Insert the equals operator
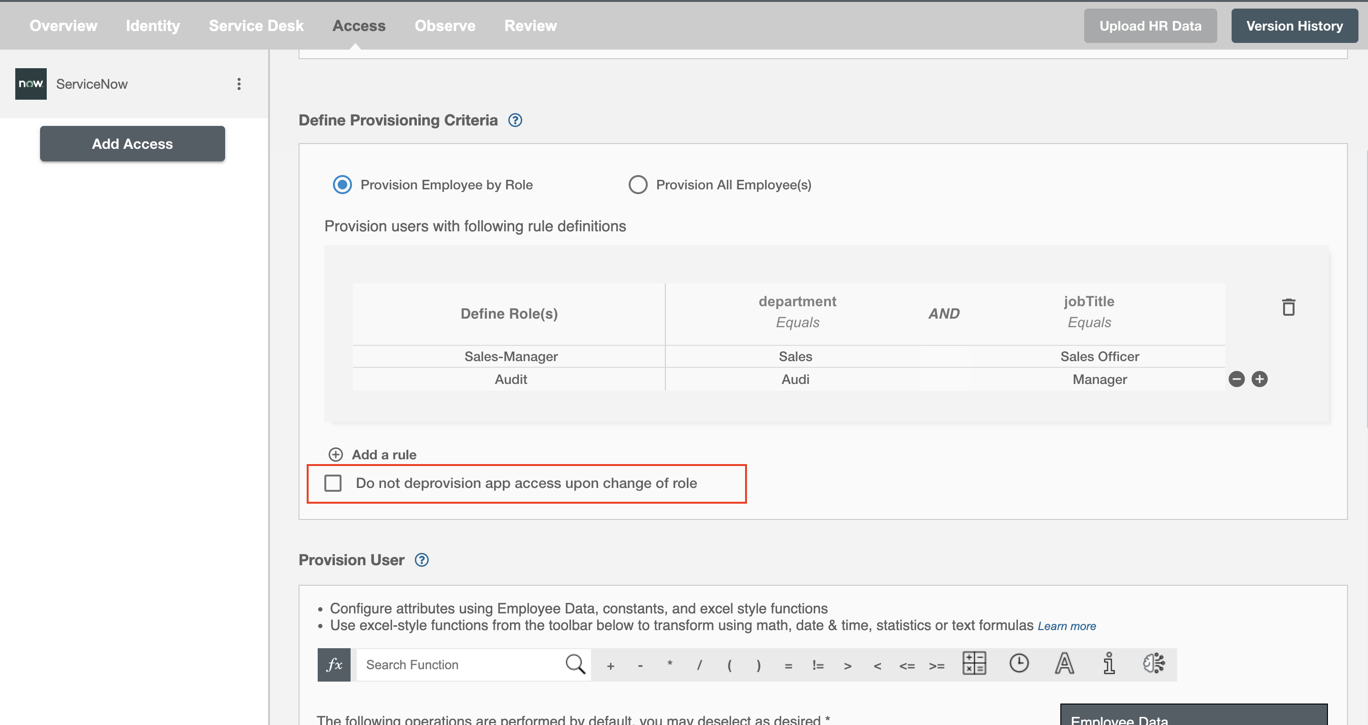The width and height of the screenshot is (1368, 725). (788, 665)
